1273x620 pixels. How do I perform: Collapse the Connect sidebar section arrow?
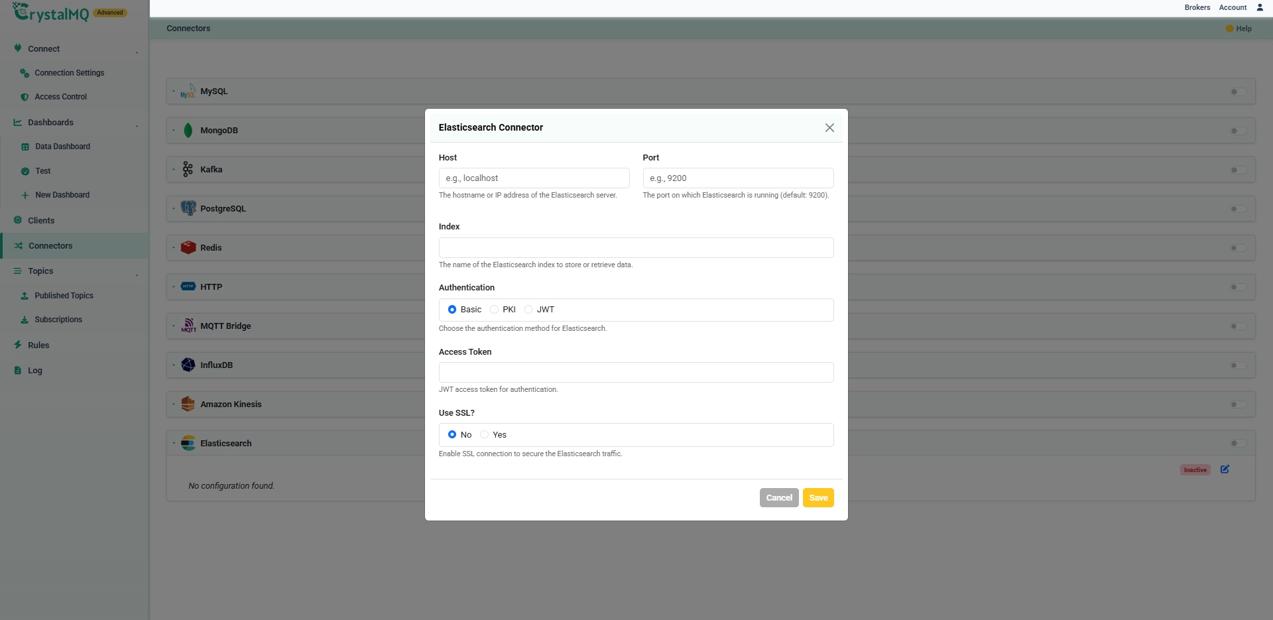(x=137, y=52)
